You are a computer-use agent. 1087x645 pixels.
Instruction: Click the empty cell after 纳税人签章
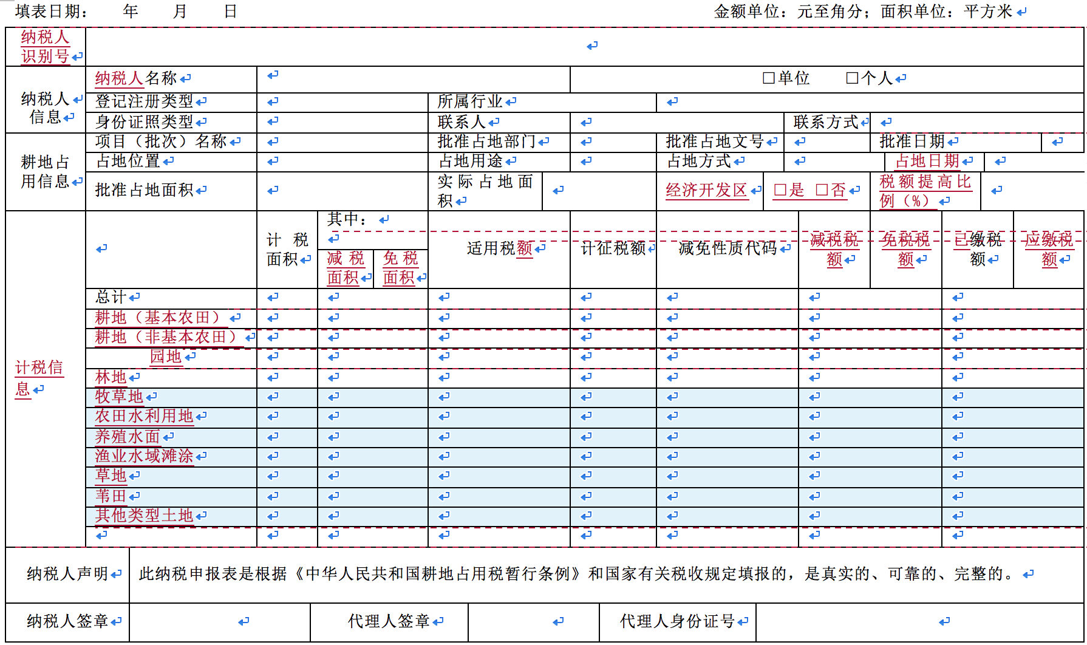click(x=220, y=622)
